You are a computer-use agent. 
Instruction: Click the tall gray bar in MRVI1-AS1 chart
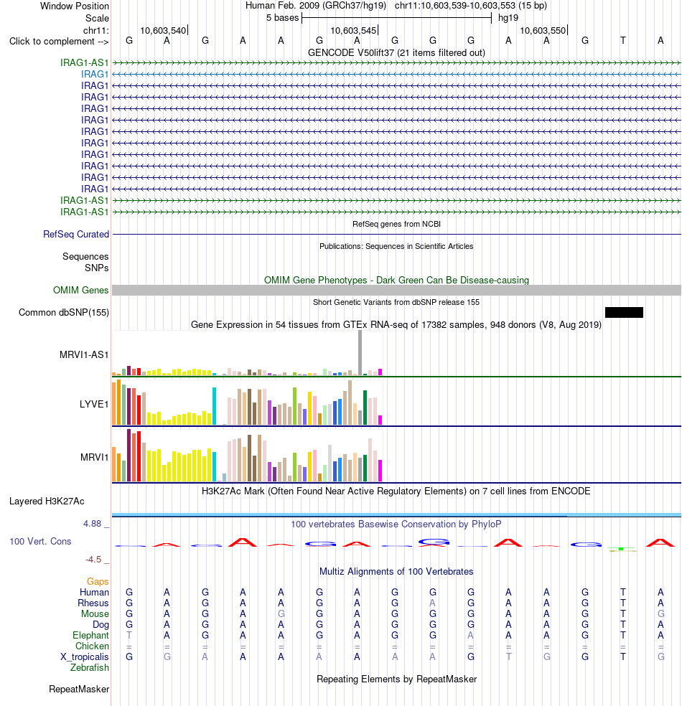pyautogui.click(x=360, y=352)
